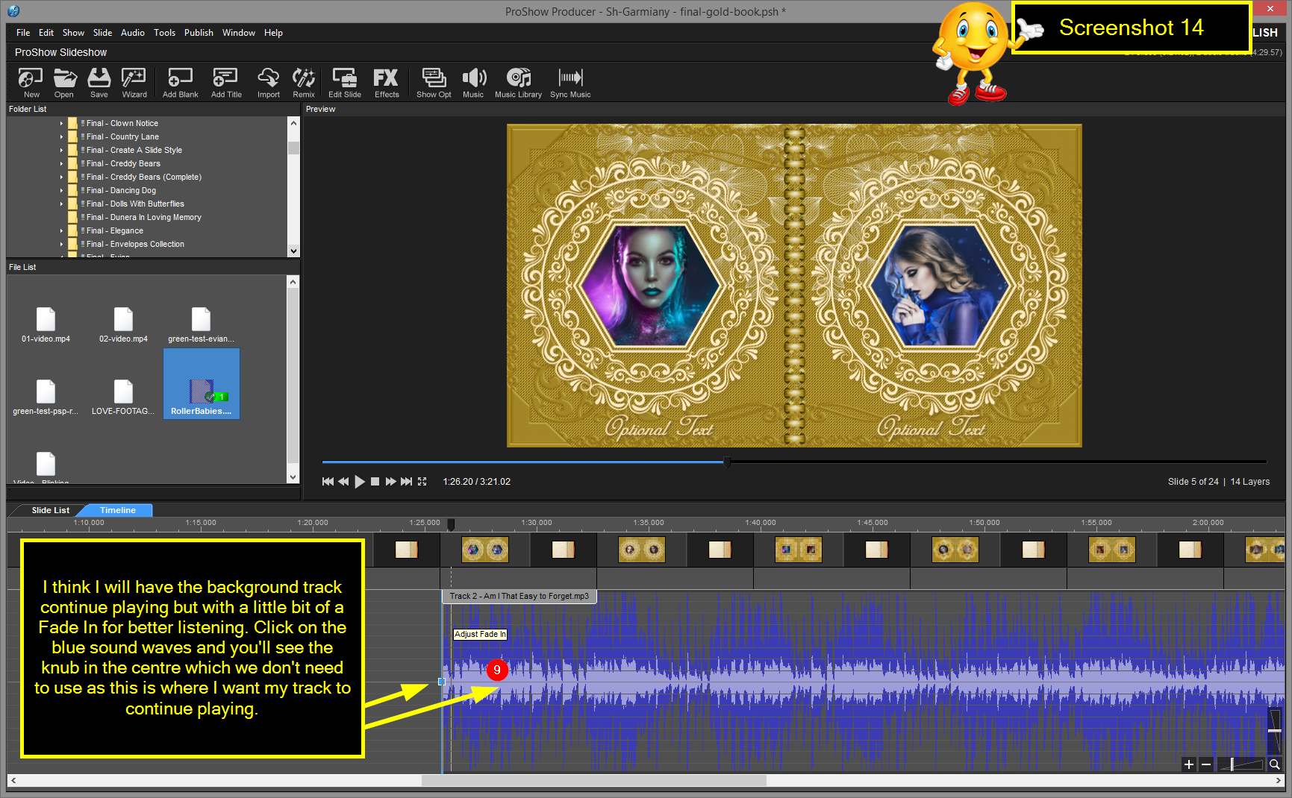Open the Tools menu
Image resolution: width=1292 pixels, height=798 pixels.
[164, 33]
